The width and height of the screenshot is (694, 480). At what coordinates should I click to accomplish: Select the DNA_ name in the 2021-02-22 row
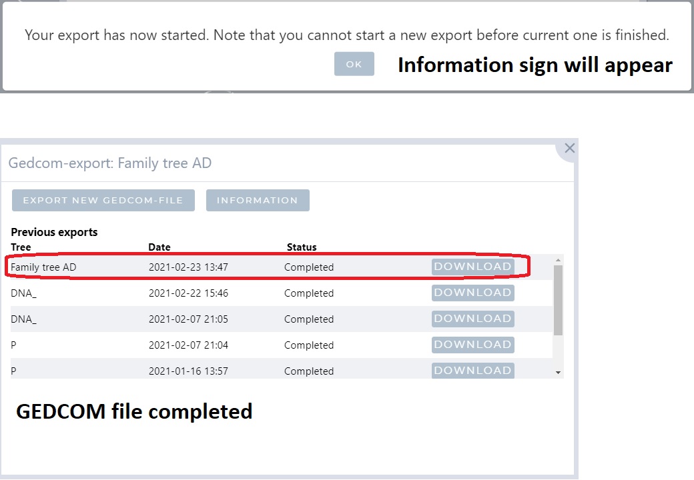pos(24,293)
